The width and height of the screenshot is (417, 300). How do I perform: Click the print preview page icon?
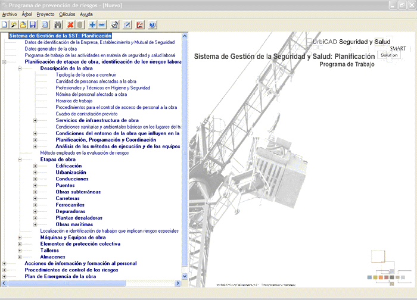[x=45, y=25]
